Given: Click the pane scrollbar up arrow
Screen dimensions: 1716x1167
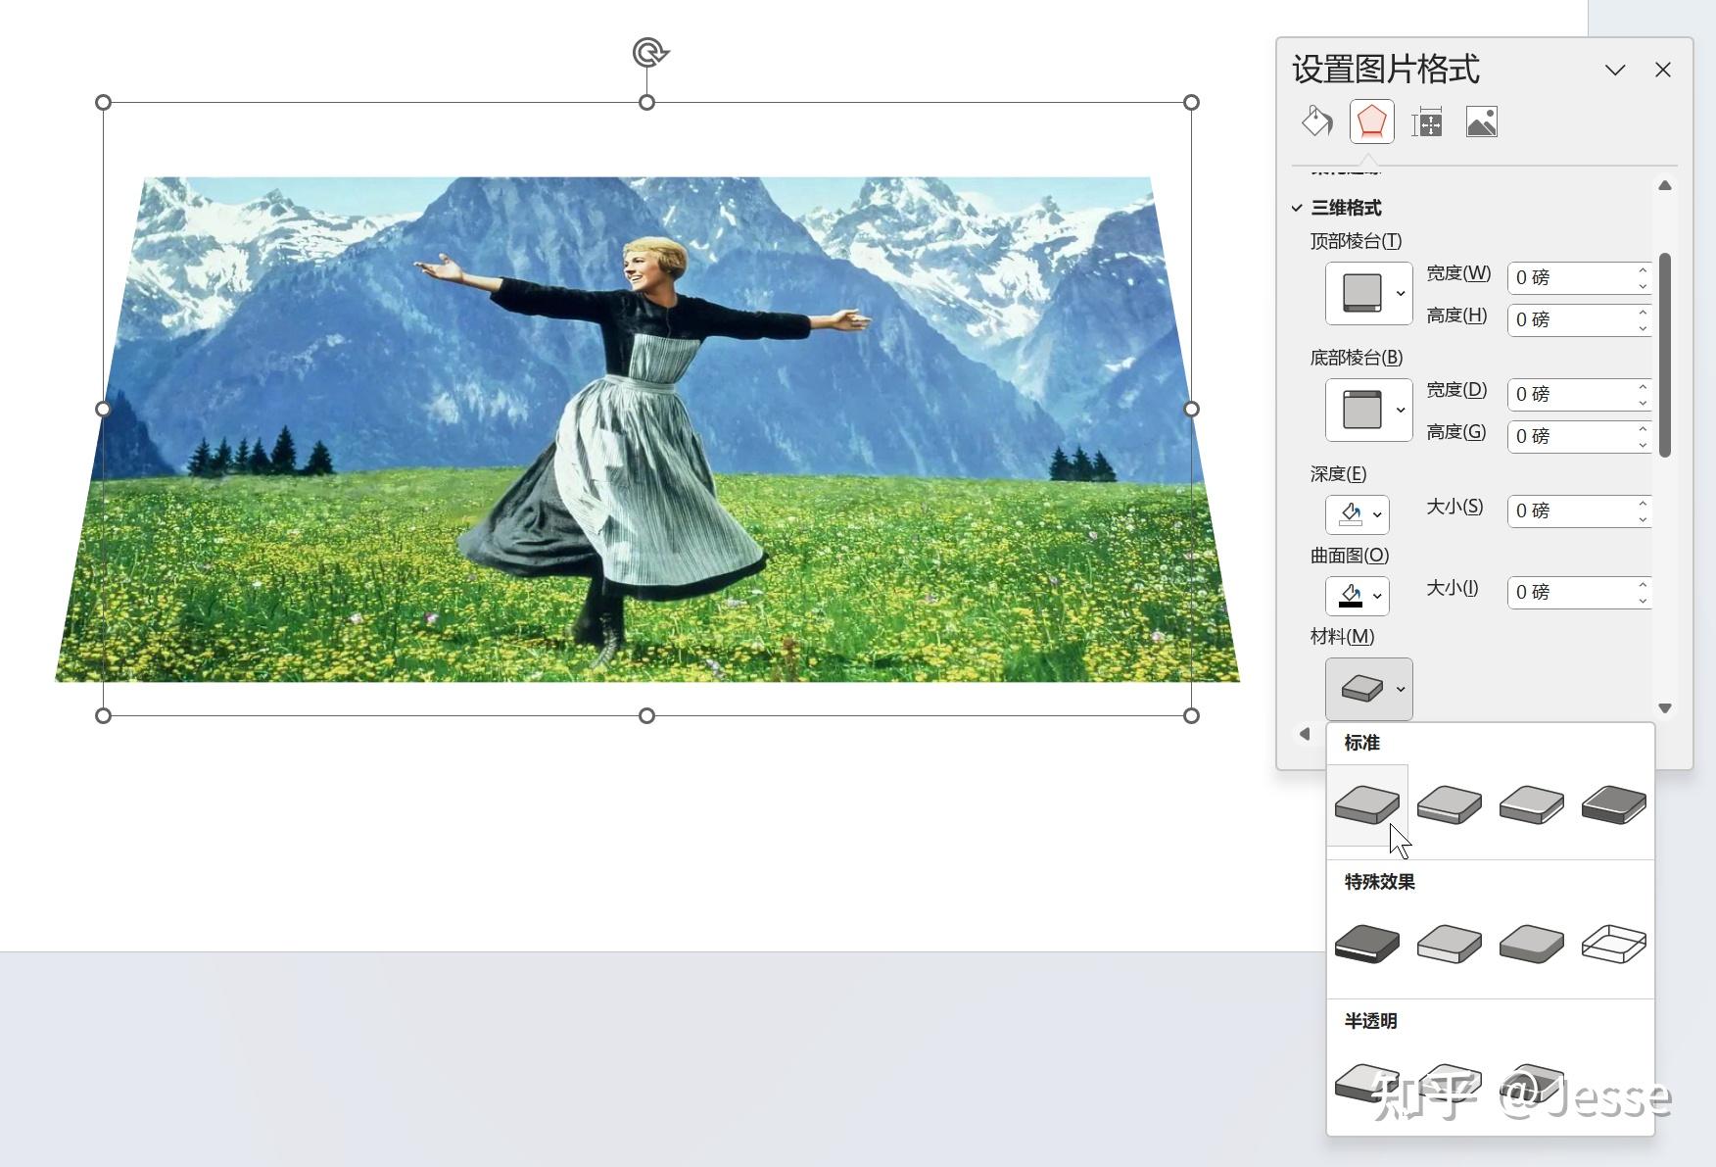Looking at the screenshot, I should pyautogui.click(x=1665, y=185).
